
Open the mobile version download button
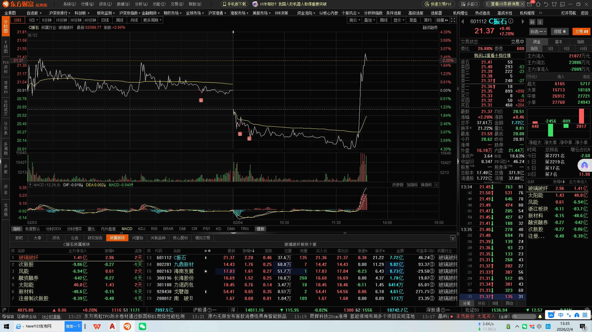[235, 4]
